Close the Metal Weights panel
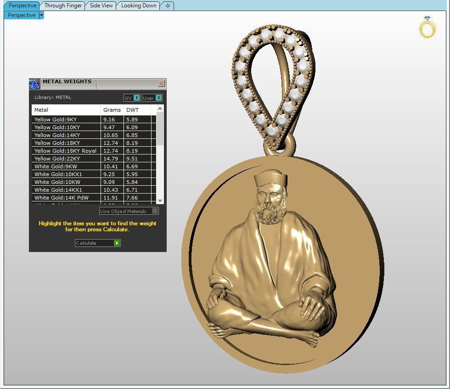This screenshot has height=389, width=450. point(161,83)
